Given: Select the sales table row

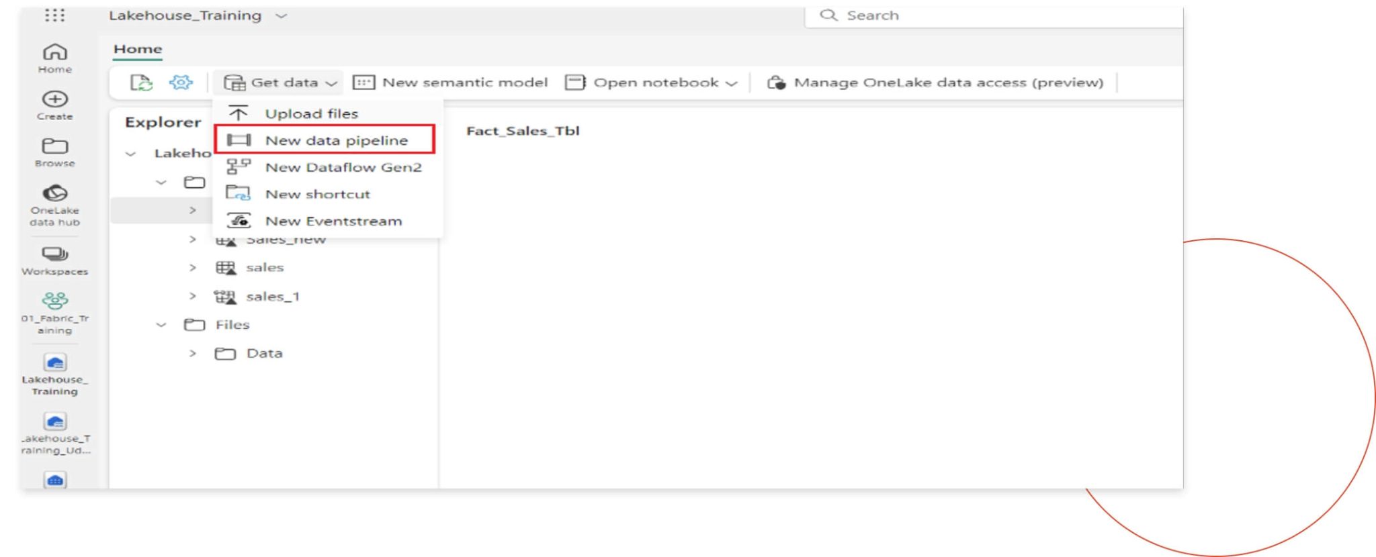Looking at the screenshot, I should tap(274, 268).
